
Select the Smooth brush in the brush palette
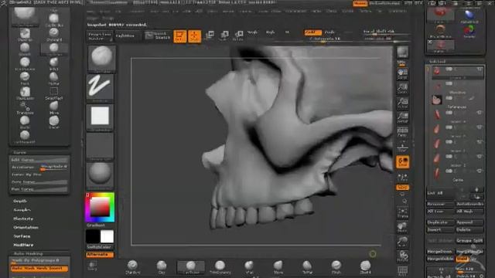[x=25, y=49]
